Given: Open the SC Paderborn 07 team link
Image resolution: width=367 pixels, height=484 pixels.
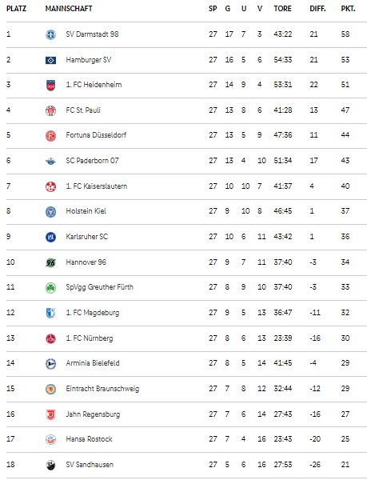Looking at the screenshot, I should (x=92, y=161).
